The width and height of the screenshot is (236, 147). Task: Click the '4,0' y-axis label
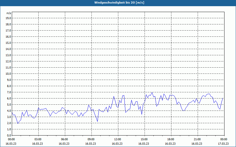coord(9,111)
